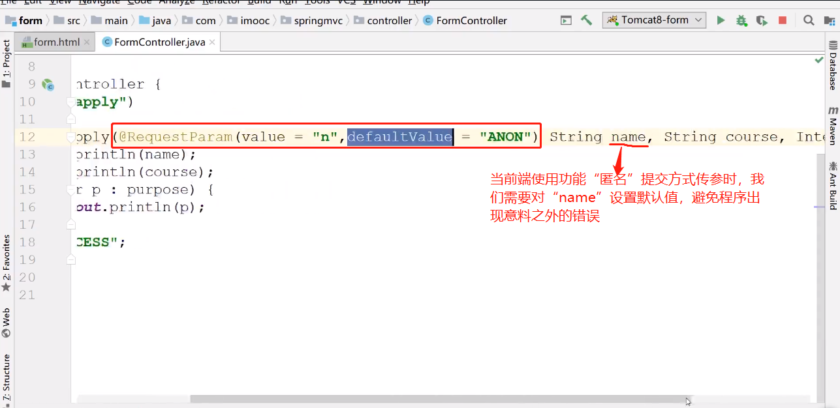The width and height of the screenshot is (840, 408).
Task: Open the Project Structure icon
Action: pyautogui.click(x=829, y=20)
